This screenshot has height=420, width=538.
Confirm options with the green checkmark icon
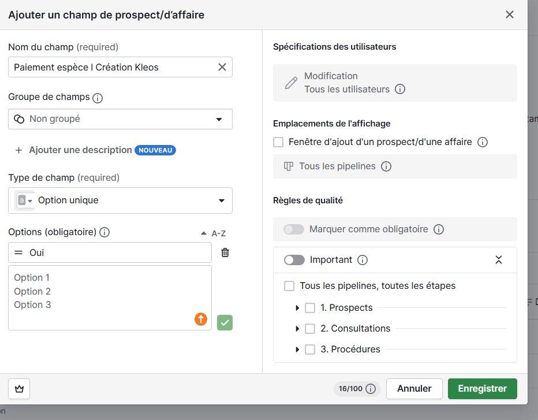point(225,322)
